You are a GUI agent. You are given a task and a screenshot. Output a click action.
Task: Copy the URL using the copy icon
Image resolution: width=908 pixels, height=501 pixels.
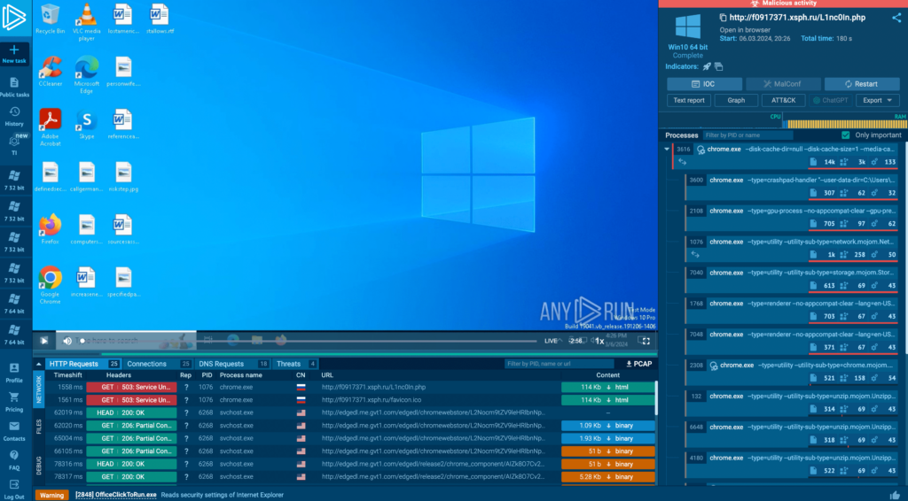tap(723, 17)
